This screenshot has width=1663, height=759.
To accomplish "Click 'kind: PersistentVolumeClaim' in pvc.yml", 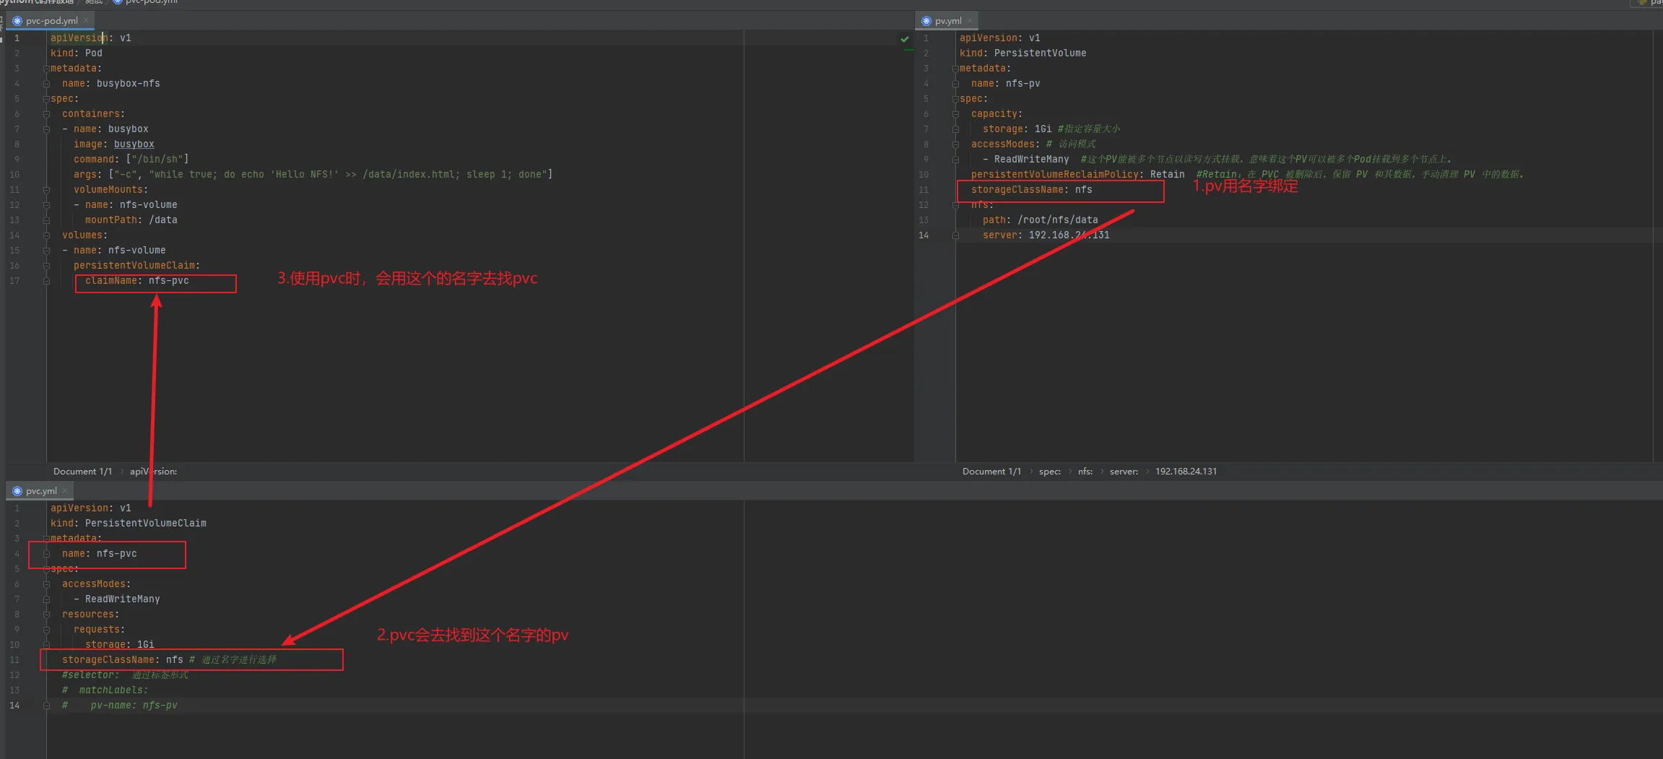I will coord(128,524).
